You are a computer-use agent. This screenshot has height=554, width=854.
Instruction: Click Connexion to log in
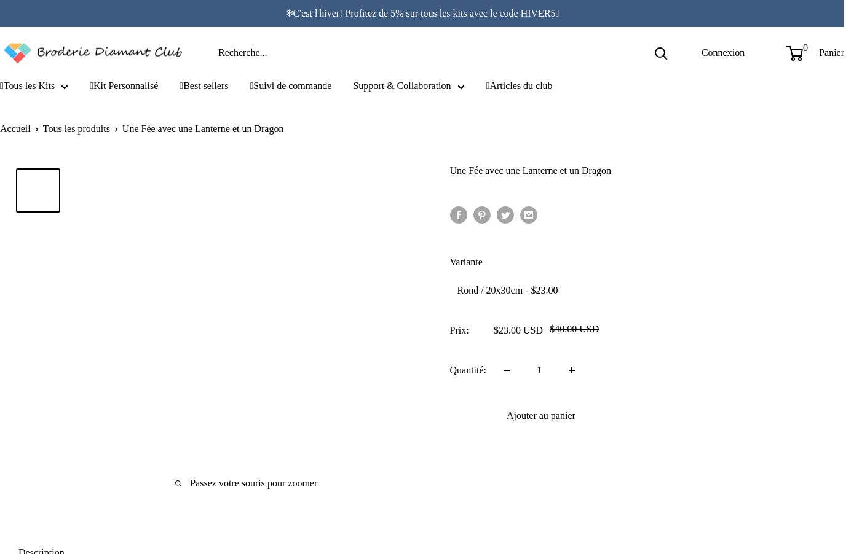click(x=723, y=53)
